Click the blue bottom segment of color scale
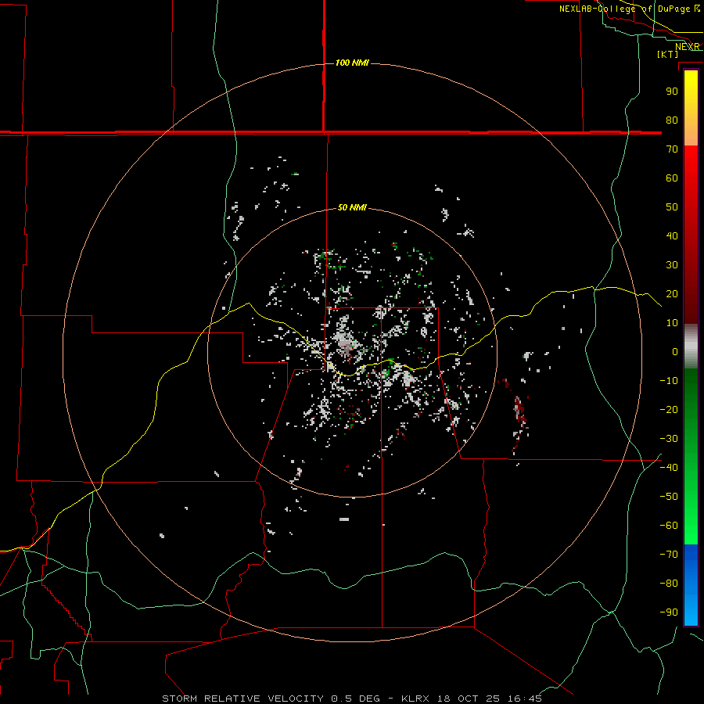This screenshot has width=704, height=704. (x=691, y=585)
